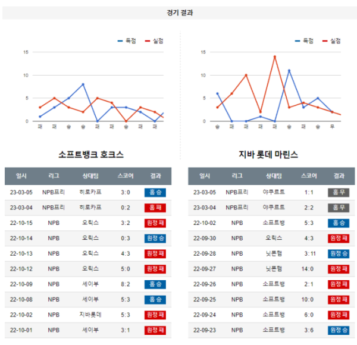The width and height of the screenshot is (357, 345).
Task: Click 홈무 badge in Lotte 23-03-04 row
Action: point(339,208)
